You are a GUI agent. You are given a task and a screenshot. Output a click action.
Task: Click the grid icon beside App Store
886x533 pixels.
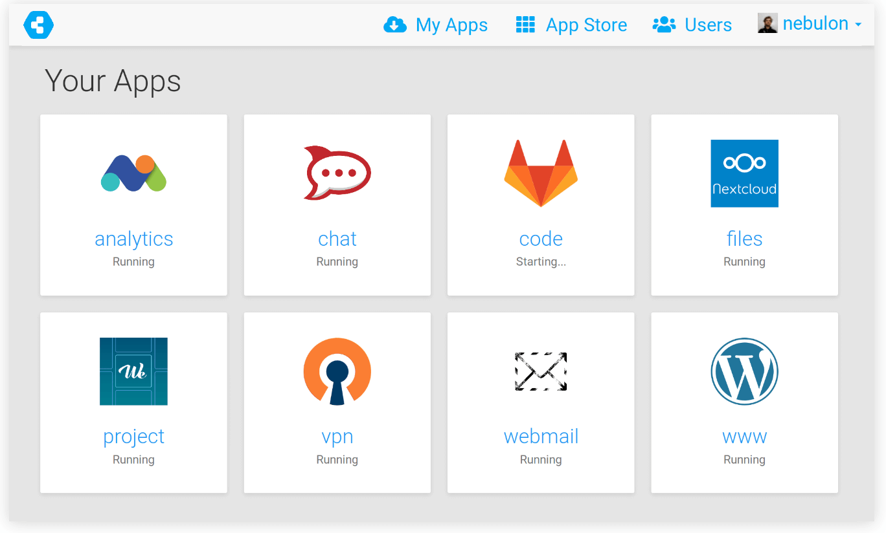coord(525,25)
